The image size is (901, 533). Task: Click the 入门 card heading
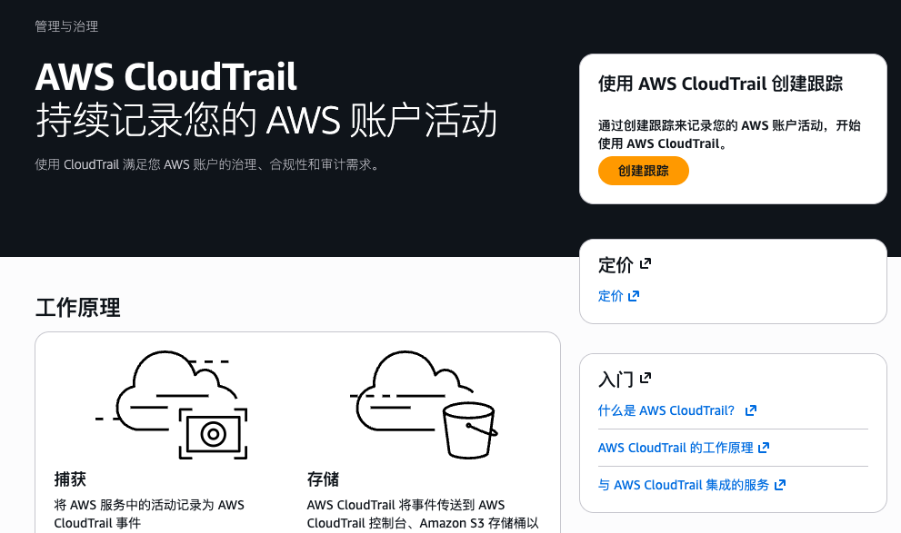[x=616, y=380]
